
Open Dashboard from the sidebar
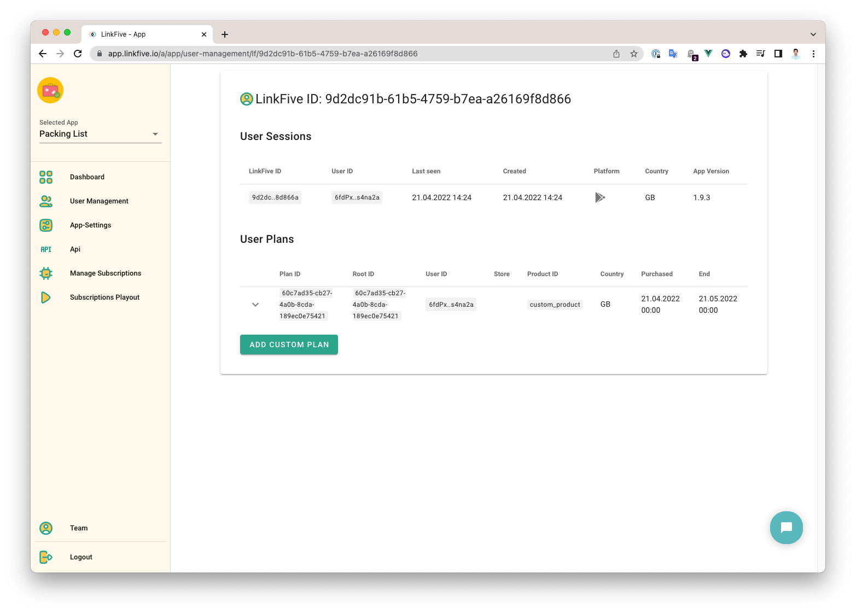[87, 177]
